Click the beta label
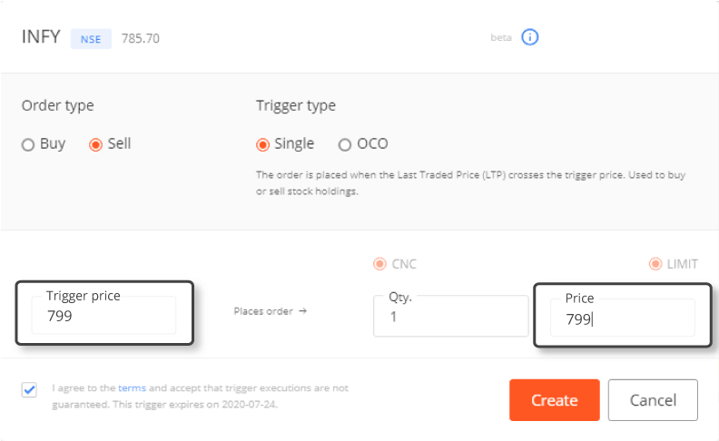The image size is (719, 441). click(x=501, y=37)
